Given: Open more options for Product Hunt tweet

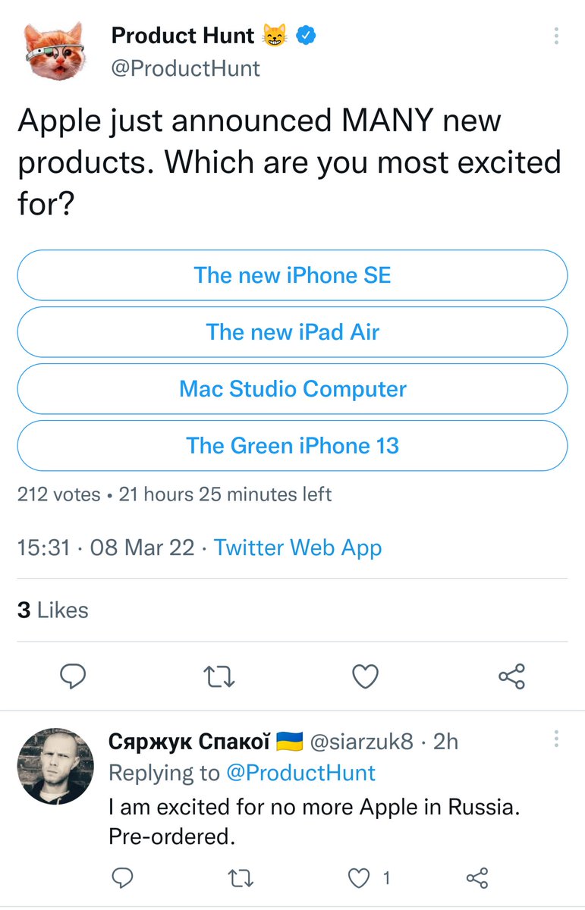Looking at the screenshot, I should [x=556, y=36].
